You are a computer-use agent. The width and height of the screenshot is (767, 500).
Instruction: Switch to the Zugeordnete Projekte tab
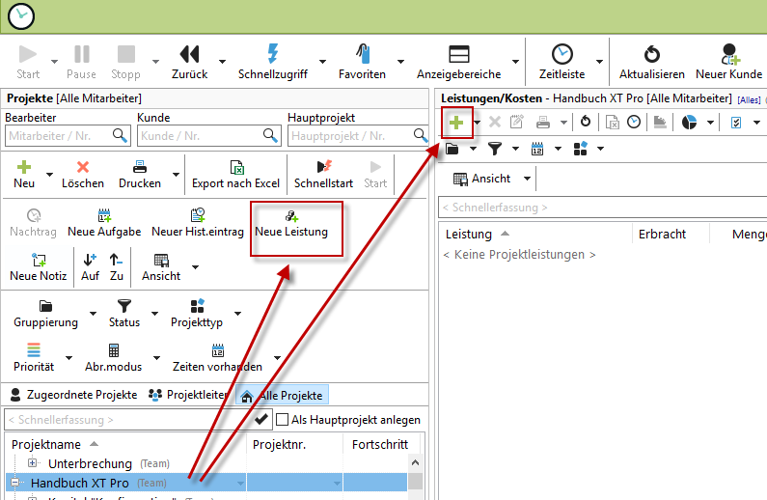click(x=75, y=395)
